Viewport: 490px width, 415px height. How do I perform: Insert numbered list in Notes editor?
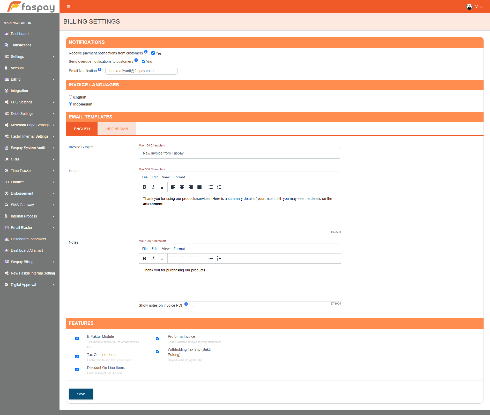[219, 258]
